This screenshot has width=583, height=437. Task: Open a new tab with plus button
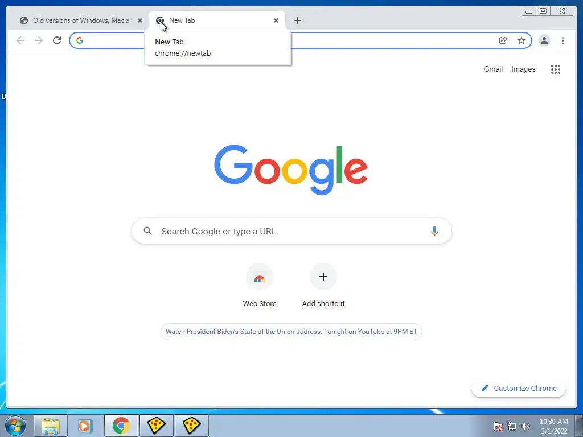pyautogui.click(x=297, y=20)
